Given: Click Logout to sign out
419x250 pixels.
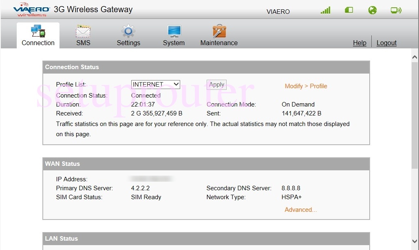Looking at the screenshot, I should click(x=386, y=43).
